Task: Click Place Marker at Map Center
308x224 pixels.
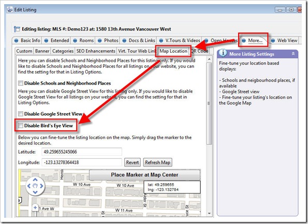Action: click(144, 175)
